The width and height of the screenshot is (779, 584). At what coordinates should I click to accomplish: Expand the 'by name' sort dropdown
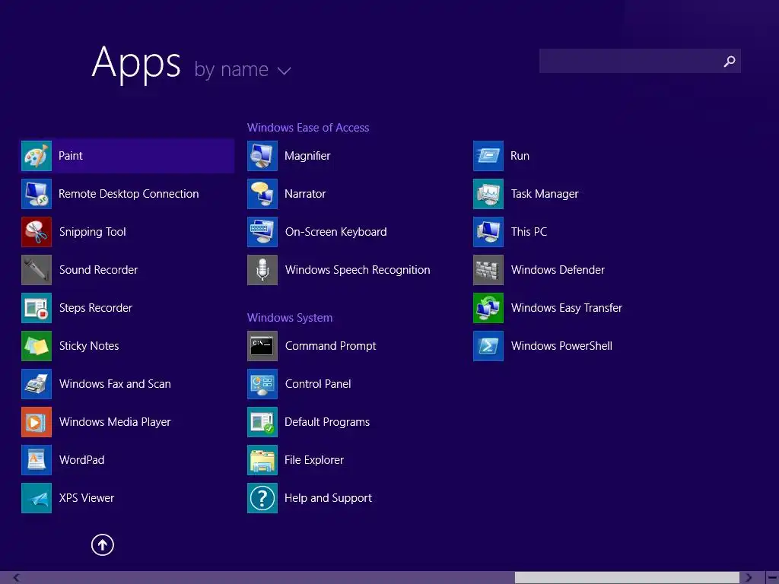[242, 70]
